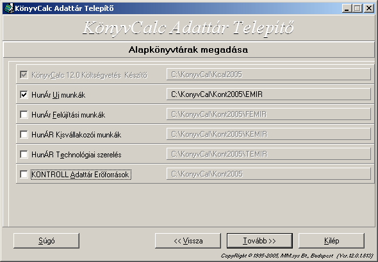Click the Alapkönyvtárak megadása heading

(x=188, y=50)
